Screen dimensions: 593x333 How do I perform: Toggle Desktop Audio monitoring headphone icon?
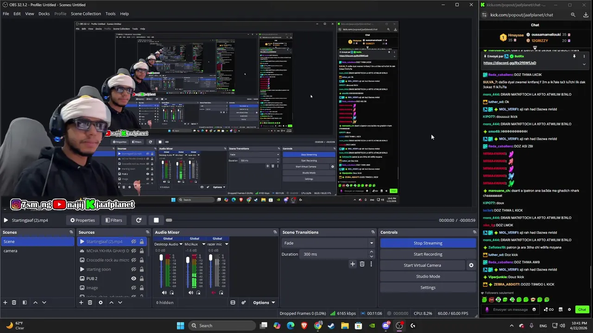pyautogui.click(x=172, y=293)
